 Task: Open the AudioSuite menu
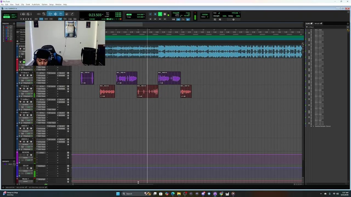[x=36, y=4]
